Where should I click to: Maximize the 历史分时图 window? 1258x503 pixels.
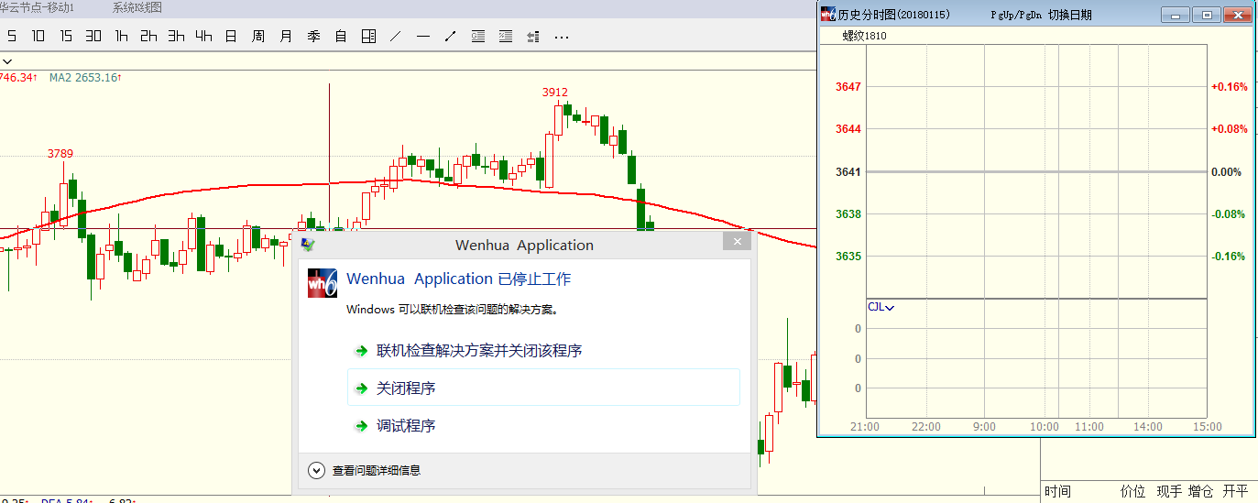point(1207,15)
